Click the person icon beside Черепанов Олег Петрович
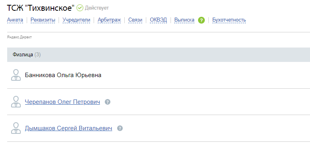This screenshot has height=149, width=310. coord(16,101)
